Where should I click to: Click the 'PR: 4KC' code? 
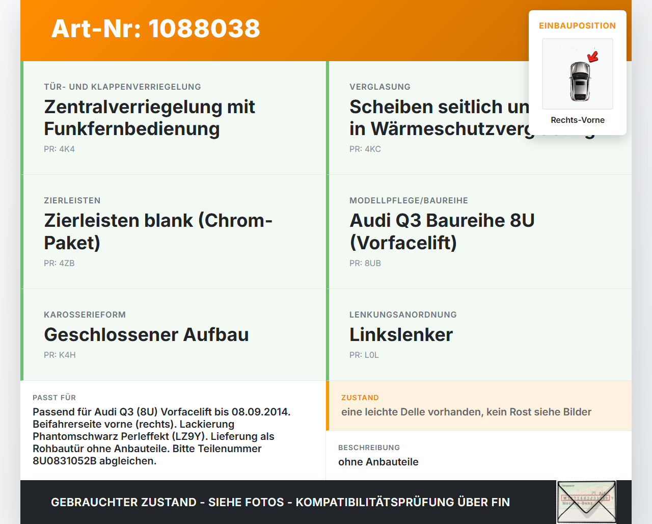365,149
